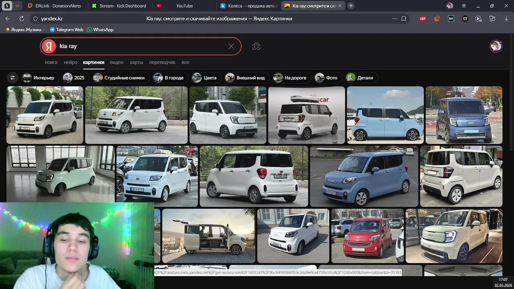Open white Kia taxi with roof sign image
514x289 pixels.
pyautogui.click(x=157, y=176)
